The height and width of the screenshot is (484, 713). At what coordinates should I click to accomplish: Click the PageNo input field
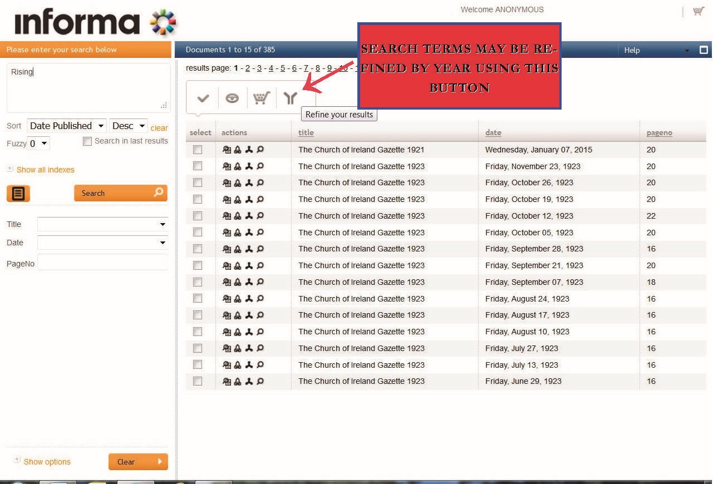pyautogui.click(x=102, y=263)
